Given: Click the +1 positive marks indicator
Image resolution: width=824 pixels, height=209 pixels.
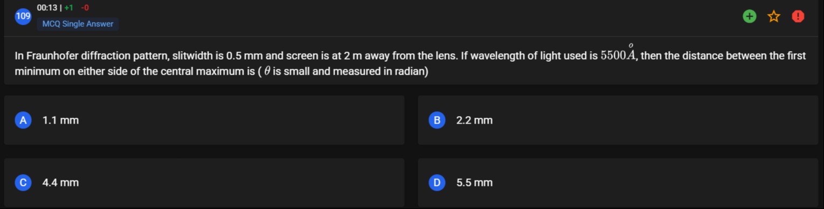Looking at the screenshot, I should coord(68,8).
